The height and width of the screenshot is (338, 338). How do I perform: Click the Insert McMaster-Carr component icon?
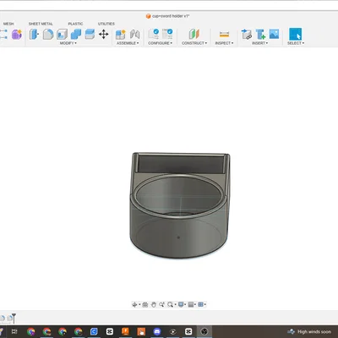(260, 34)
